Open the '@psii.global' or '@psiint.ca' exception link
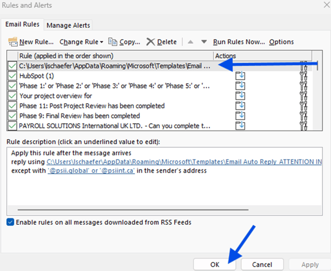Screen dimensions: 331x271 pyautogui.click(x=90, y=171)
